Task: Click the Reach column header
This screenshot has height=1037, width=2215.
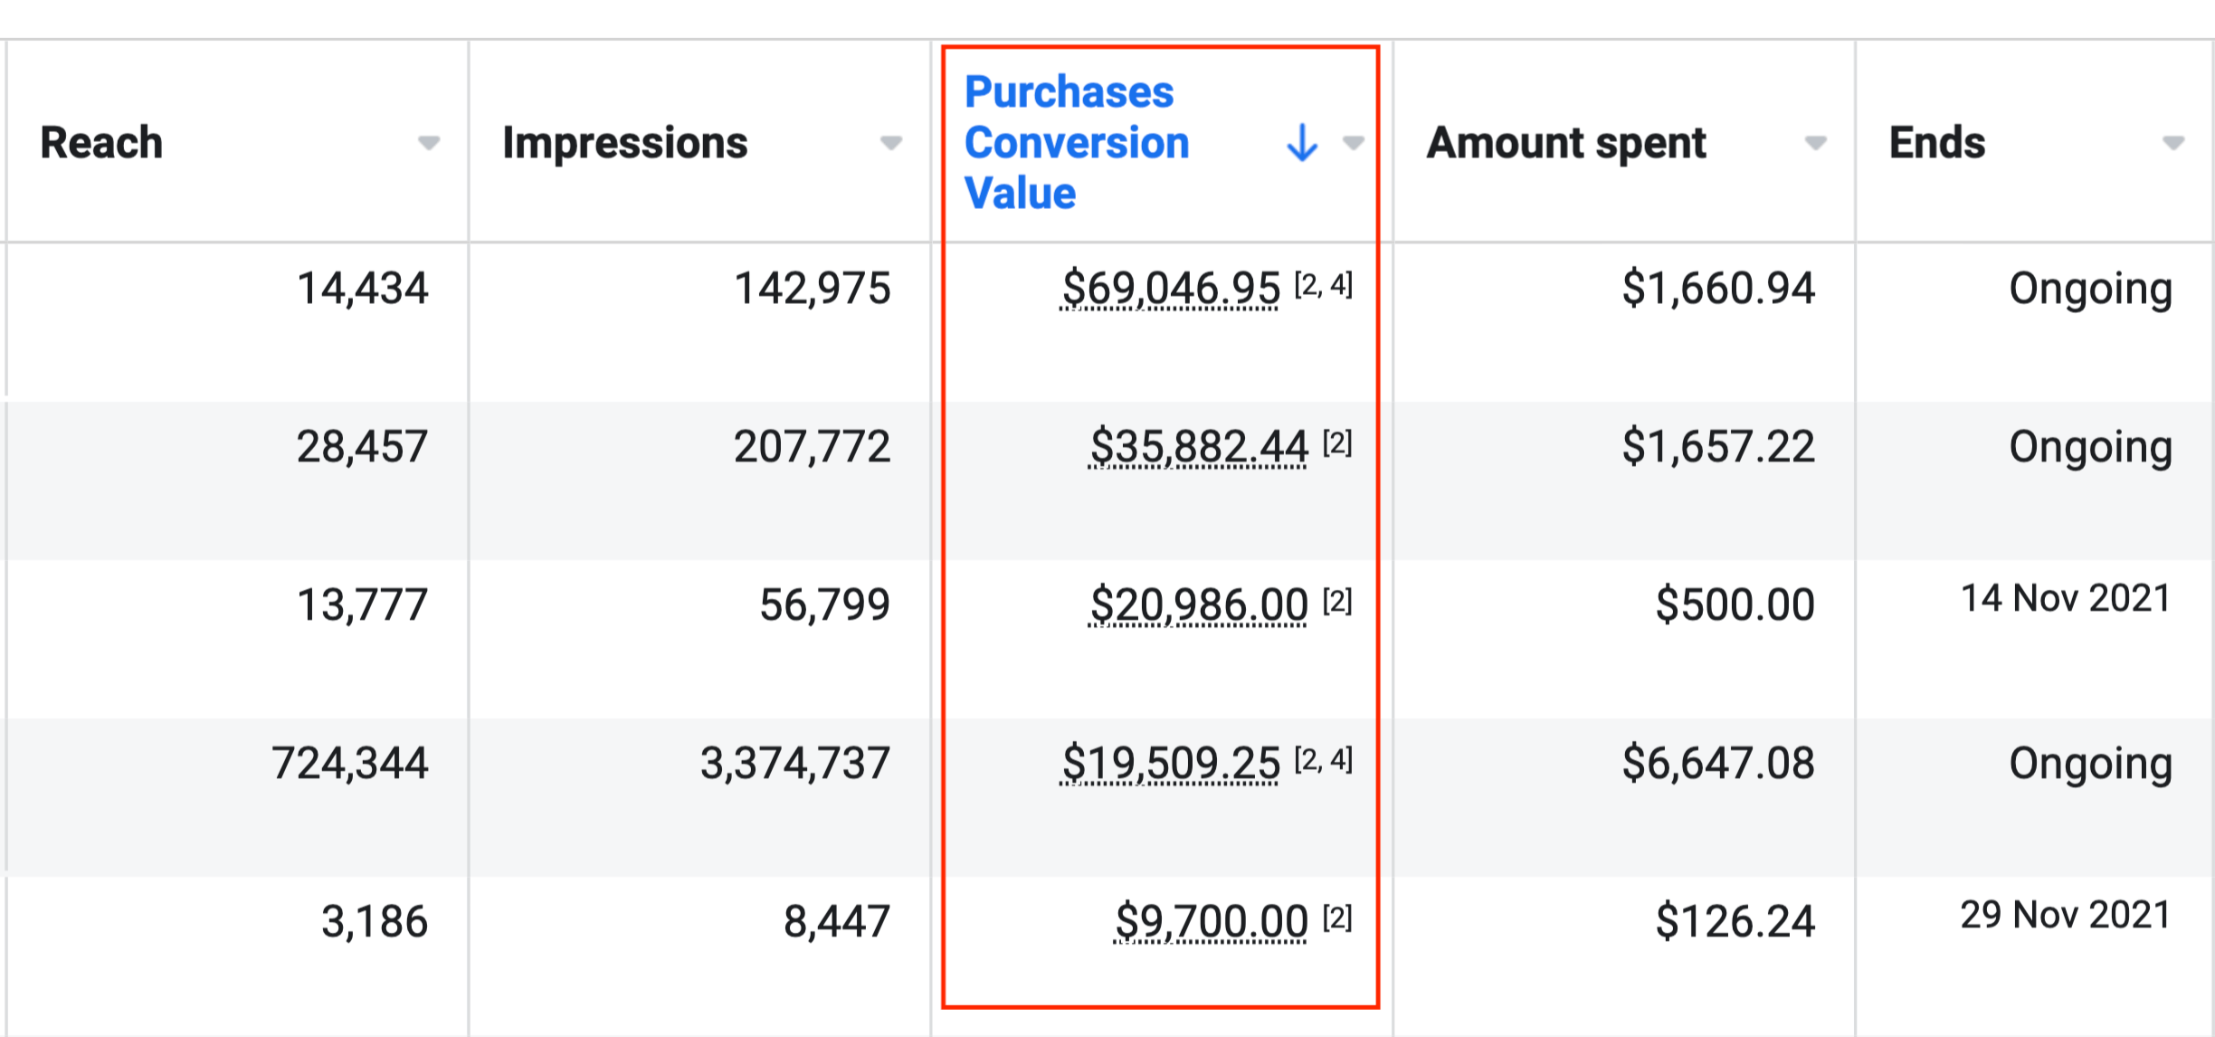Action: 101,143
